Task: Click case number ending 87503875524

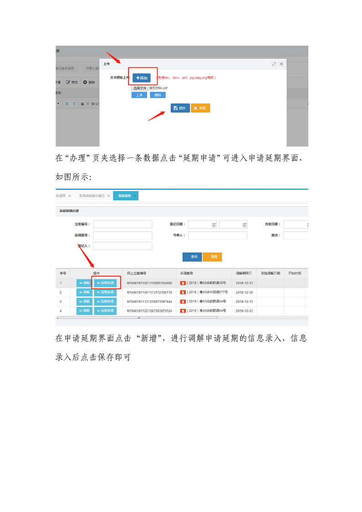Action: (x=149, y=311)
